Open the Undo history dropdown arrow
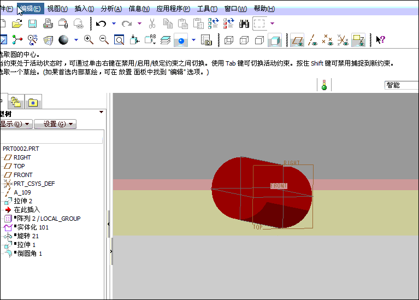The width and height of the screenshot is (419, 300). [x=114, y=23]
